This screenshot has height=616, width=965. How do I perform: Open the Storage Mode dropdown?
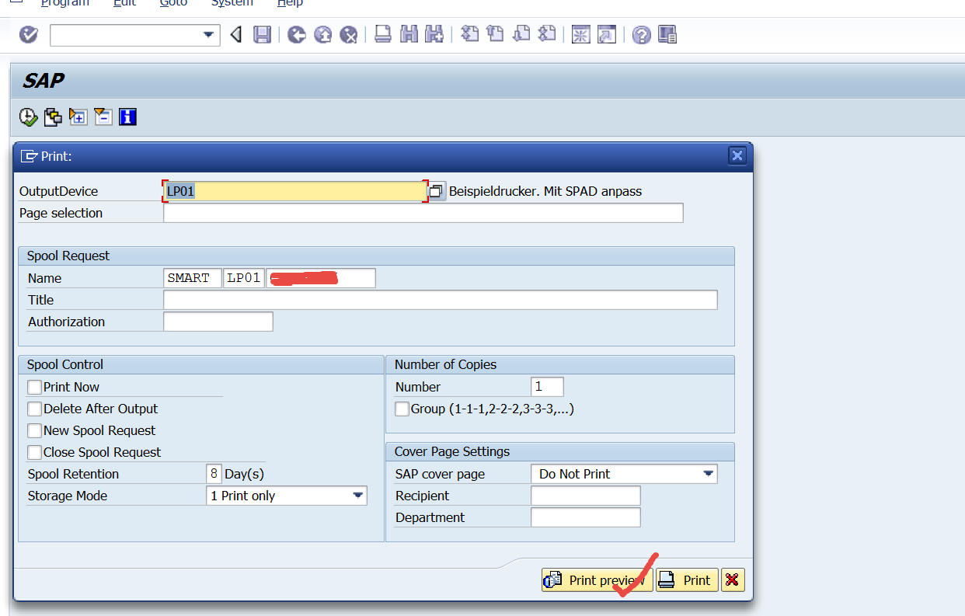click(358, 496)
